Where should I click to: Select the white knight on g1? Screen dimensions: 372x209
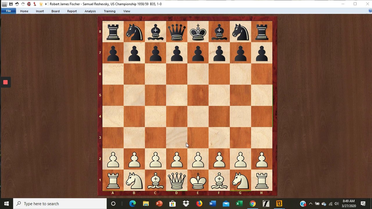(240, 180)
